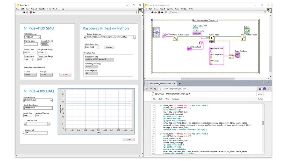This screenshot has width=287, height=161.
Task: Select the Python Script Path terminal on diagram
Action: tap(195, 28)
